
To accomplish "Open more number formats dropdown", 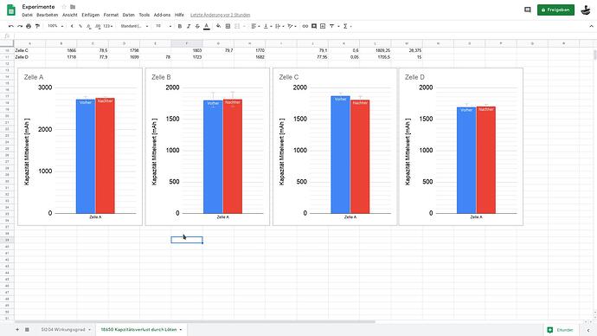I will pyautogui.click(x=108, y=26).
